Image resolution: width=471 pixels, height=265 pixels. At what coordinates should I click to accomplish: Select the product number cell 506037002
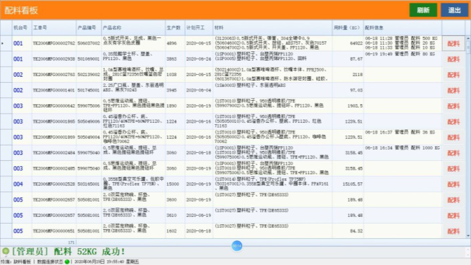click(x=89, y=43)
